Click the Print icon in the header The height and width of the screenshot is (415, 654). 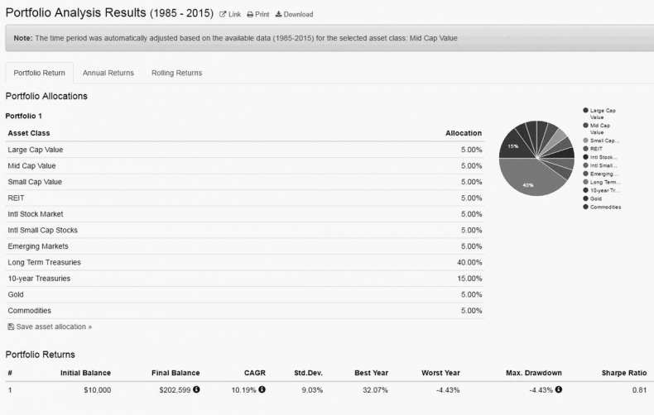pyautogui.click(x=249, y=15)
